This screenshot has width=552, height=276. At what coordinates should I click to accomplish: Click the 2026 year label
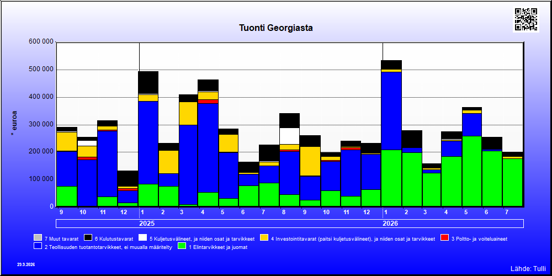point(390,224)
